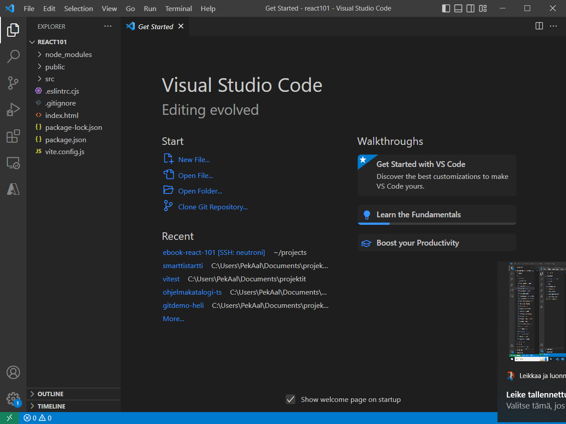Click the Open Folder... link
The image size is (566, 424).
[200, 191]
